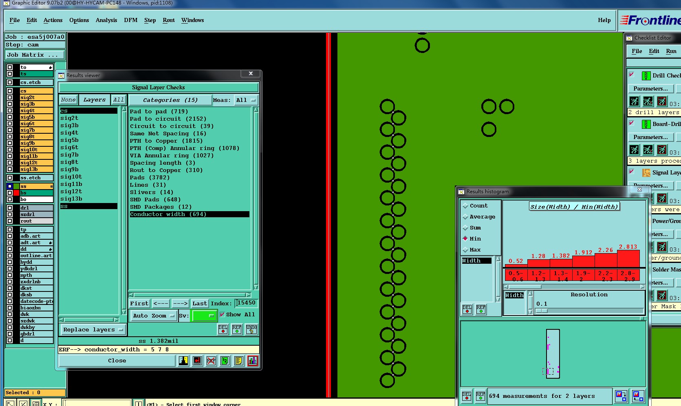Viewport: 681px width, 406px height.
Task: Click the red marker icon beside Close
Action: (x=197, y=361)
